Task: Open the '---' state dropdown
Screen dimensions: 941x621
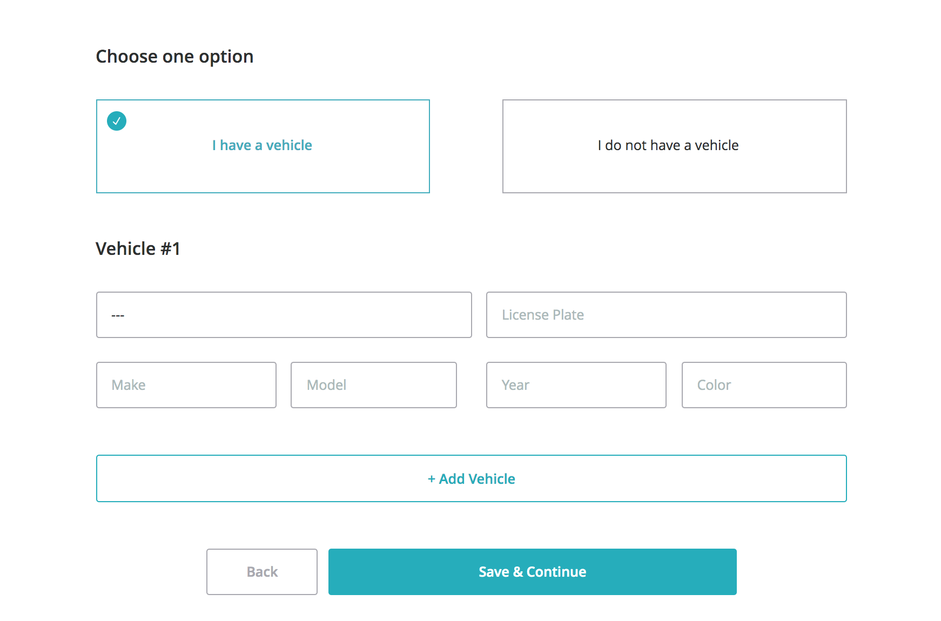Action: (x=284, y=315)
